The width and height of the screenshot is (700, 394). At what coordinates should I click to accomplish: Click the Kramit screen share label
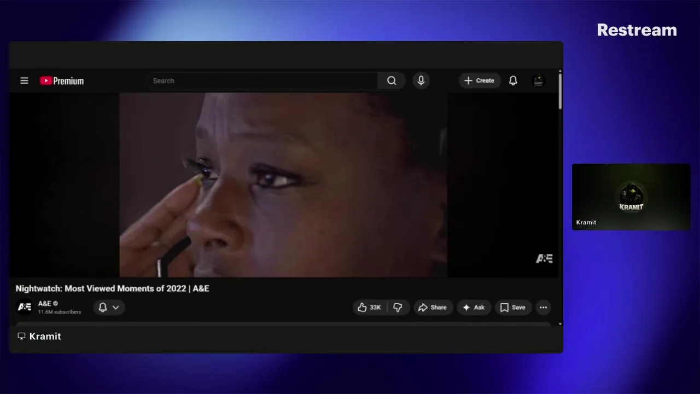point(39,336)
